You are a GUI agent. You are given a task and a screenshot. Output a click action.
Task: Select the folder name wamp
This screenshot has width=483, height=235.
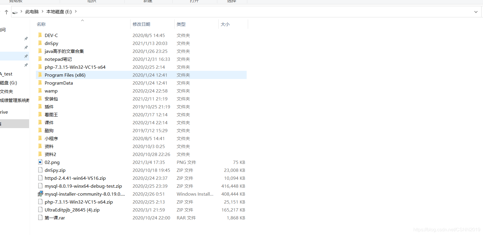51,91
